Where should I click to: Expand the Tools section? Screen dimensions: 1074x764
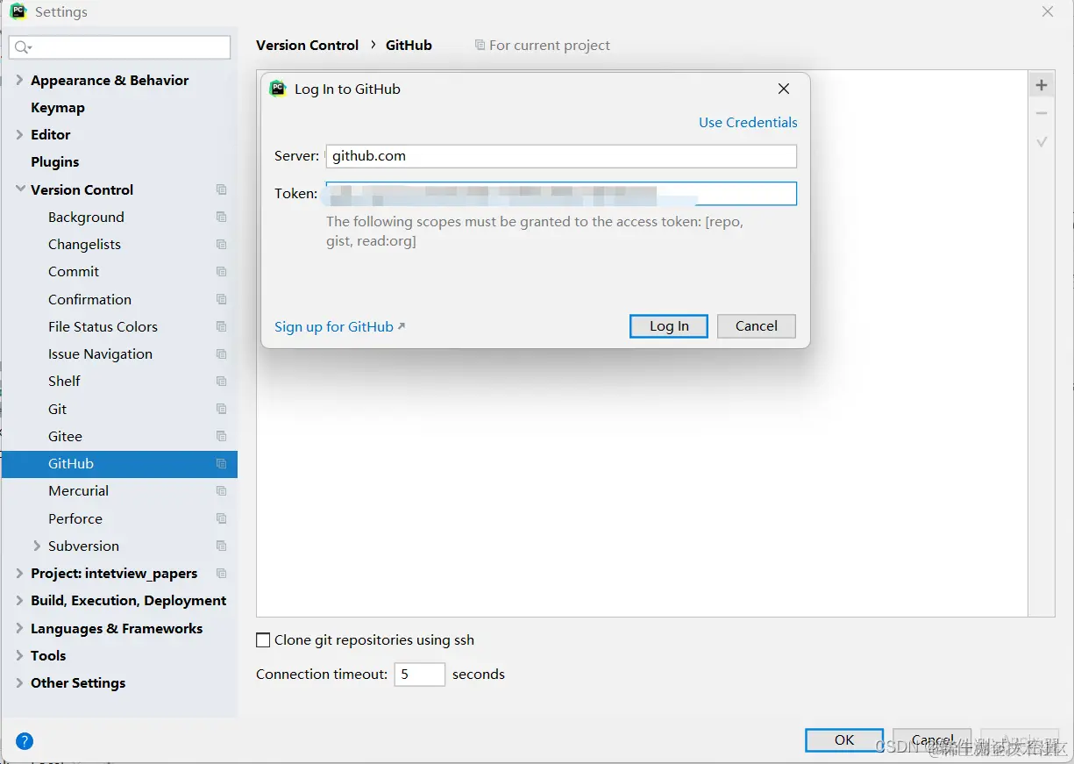click(x=19, y=655)
